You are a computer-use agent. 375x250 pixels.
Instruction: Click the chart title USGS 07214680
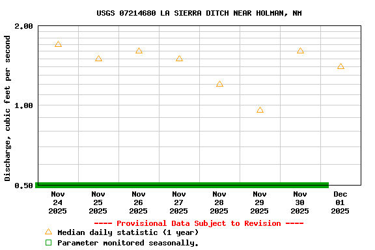[x=199, y=13]
